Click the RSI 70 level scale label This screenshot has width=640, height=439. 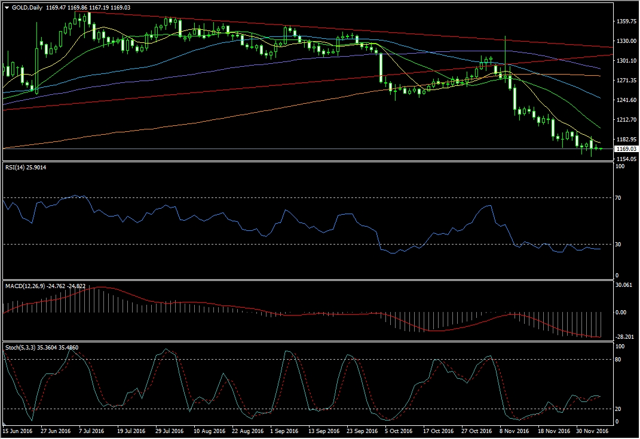coord(619,197)
